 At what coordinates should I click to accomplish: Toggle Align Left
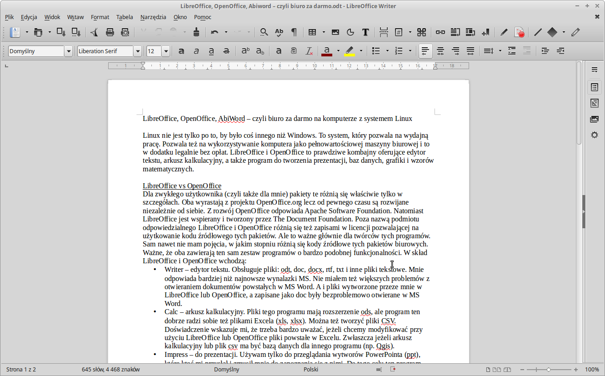point(425,51)
